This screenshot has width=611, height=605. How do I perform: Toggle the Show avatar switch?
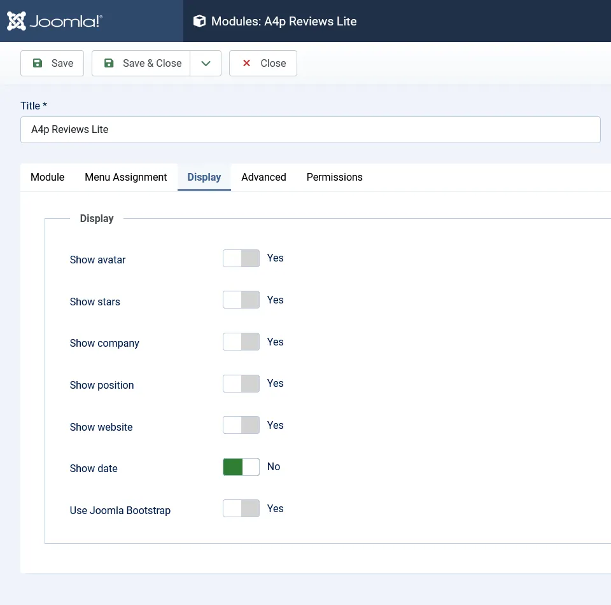(241, 258)
